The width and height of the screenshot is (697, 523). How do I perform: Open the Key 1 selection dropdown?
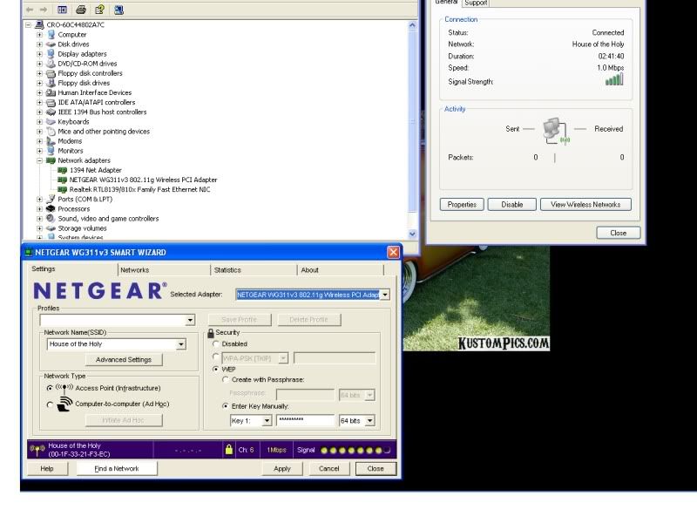[267, 421]
